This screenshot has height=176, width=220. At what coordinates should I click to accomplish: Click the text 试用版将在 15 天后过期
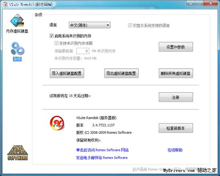(70, 96)
